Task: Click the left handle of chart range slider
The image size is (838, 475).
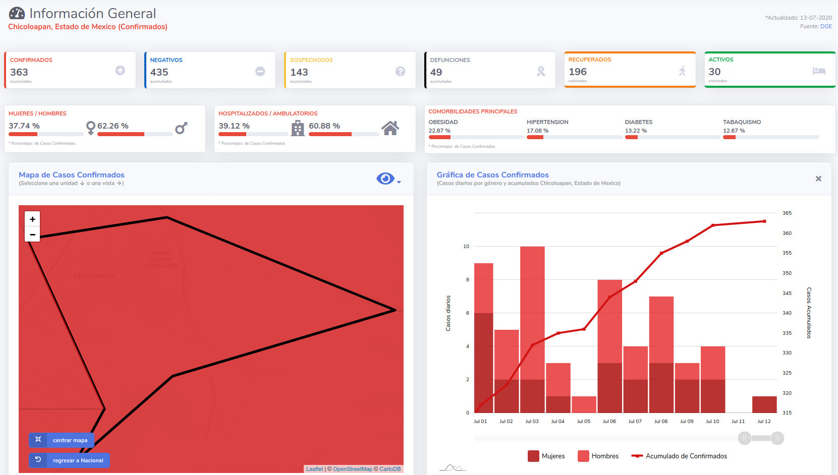Action: click(745, 438)
